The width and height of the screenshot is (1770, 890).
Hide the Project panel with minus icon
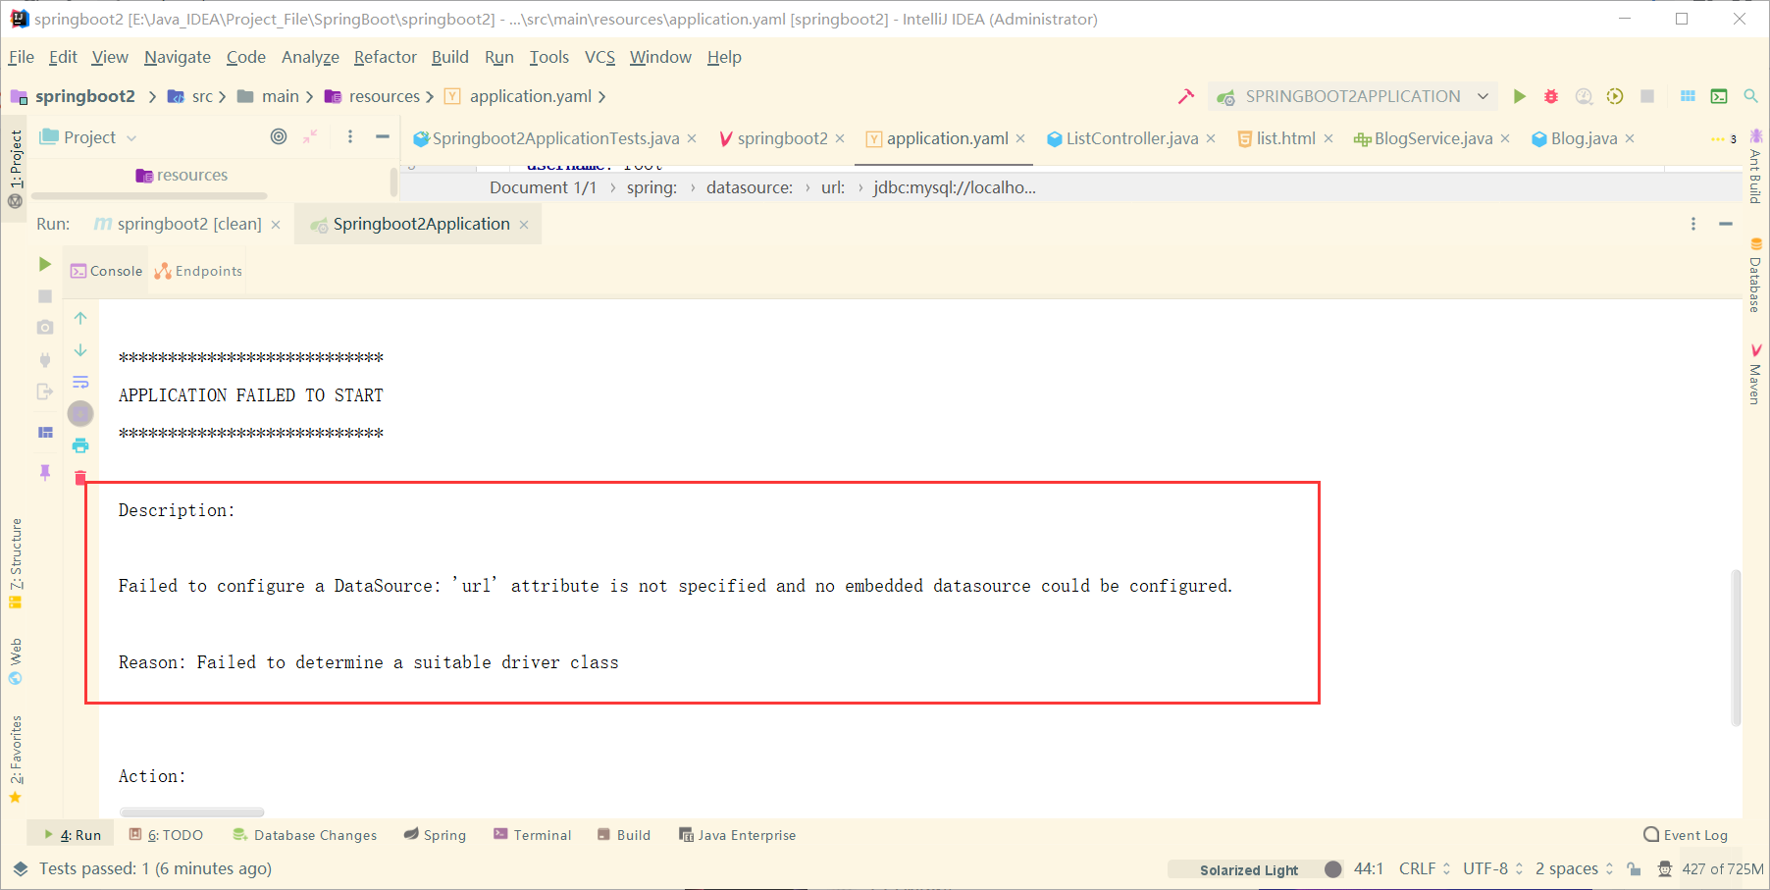click(383, 136)
